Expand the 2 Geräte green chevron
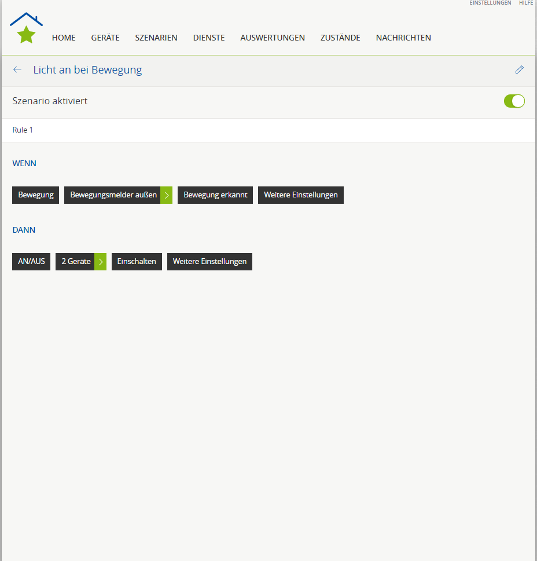 tap(101, 262)
